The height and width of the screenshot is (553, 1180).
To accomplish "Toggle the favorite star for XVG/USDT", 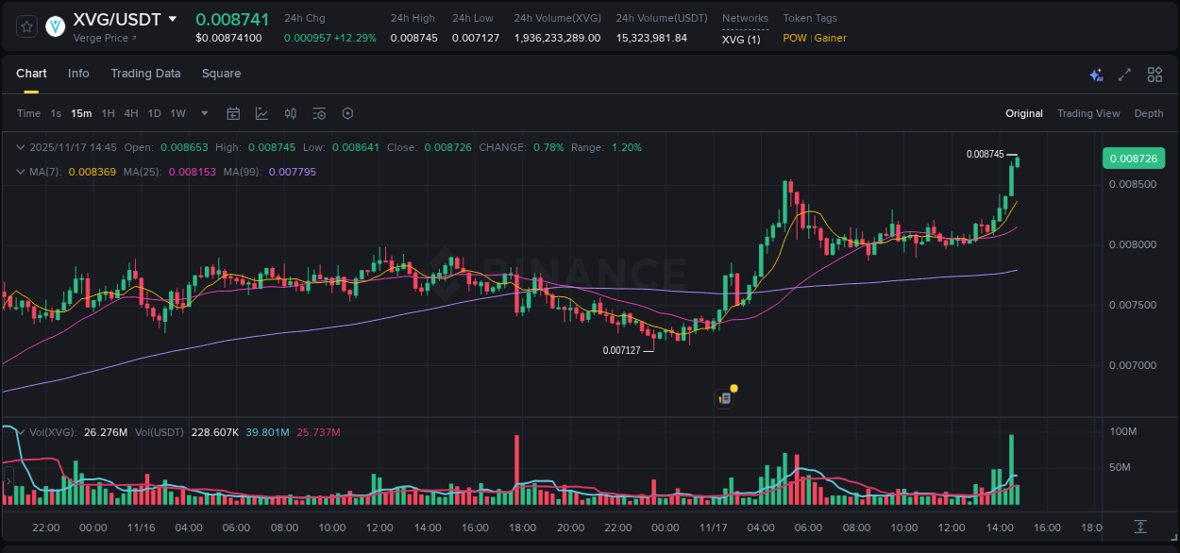I will point(25,26).
